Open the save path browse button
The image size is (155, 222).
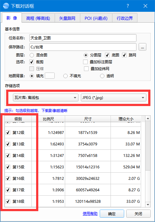[142, 47]
